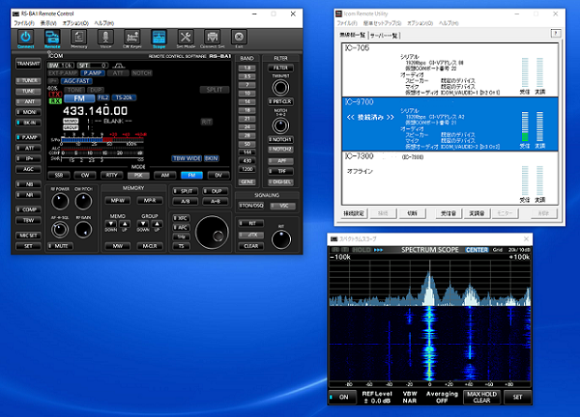Select the IC-7300 offline radio entry
This screenshot has height=417, width=580.
pos(449,178)
